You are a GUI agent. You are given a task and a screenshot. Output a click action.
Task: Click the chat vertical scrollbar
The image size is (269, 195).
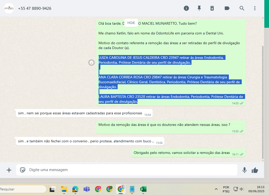click(263, 102)
